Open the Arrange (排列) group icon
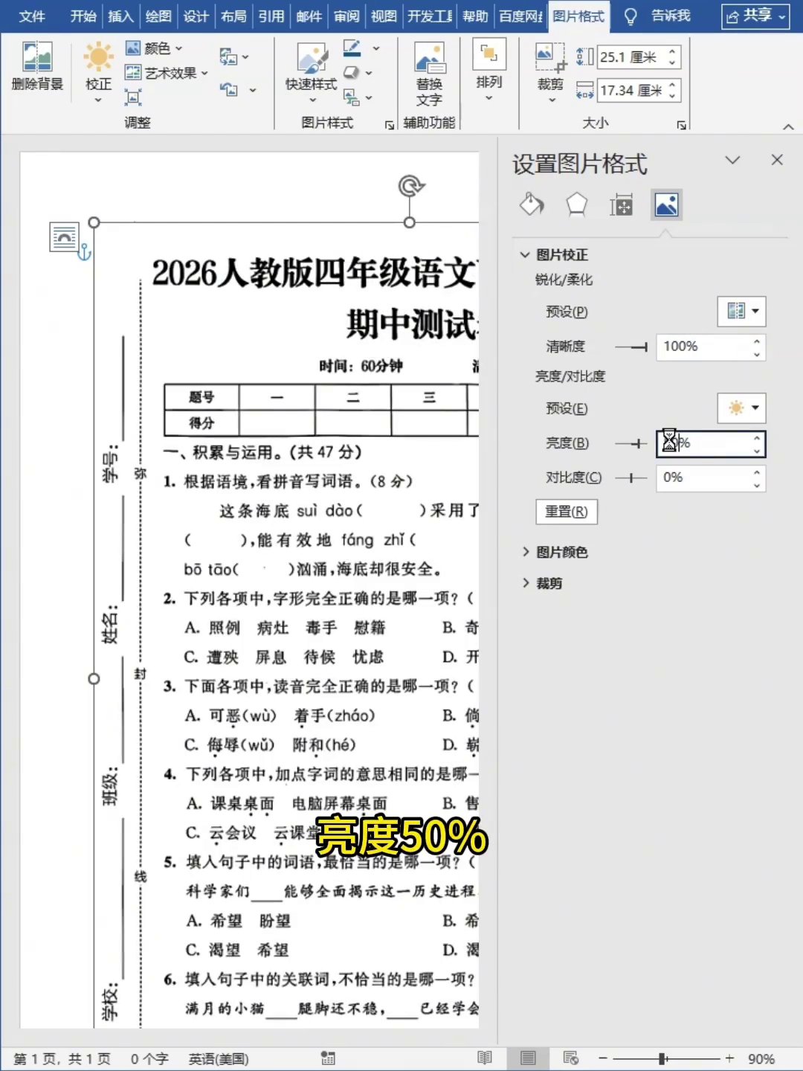 coord(488,54)
